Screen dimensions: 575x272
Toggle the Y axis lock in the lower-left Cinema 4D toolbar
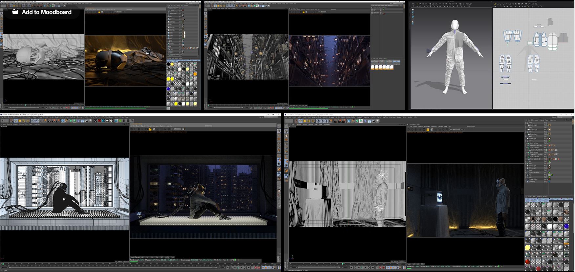pyautogui.click(x=37, y=121)
